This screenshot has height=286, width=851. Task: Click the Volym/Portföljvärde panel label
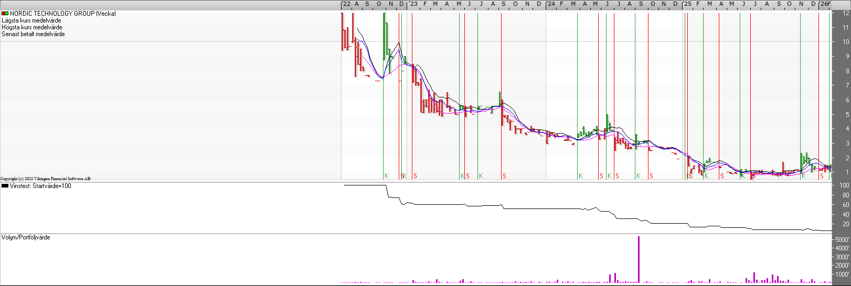point(26,237)
